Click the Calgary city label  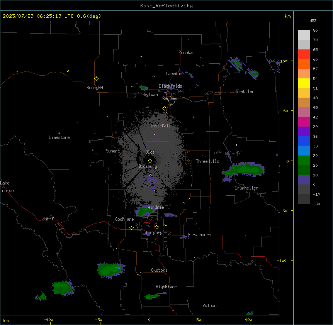tap(154, 233)
